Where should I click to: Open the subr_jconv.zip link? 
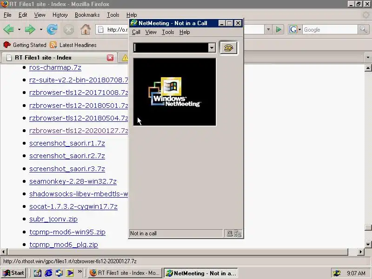click(x=53, y=219)
